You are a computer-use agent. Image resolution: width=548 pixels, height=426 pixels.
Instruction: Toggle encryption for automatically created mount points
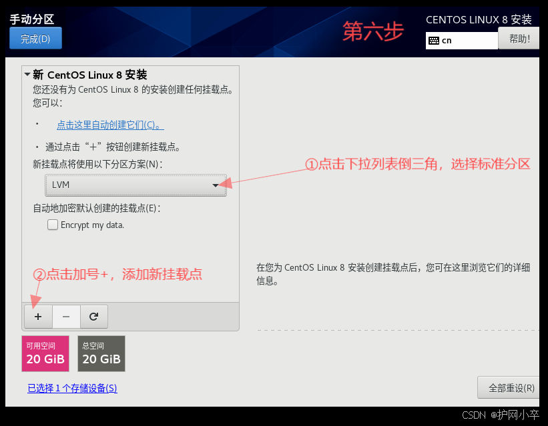coord(52,225)
